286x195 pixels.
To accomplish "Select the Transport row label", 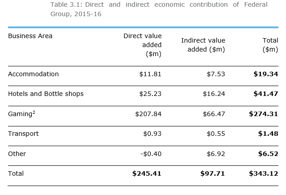I will click(x=23, y=134).
